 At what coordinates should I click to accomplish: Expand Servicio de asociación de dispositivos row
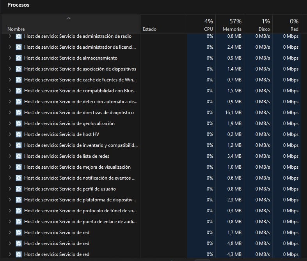10,69
